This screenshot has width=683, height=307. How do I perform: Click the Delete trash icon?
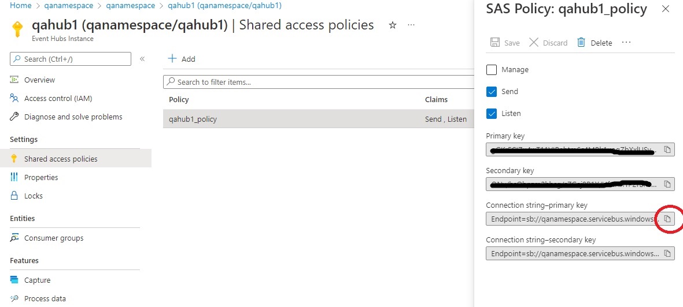pos(581,43)
